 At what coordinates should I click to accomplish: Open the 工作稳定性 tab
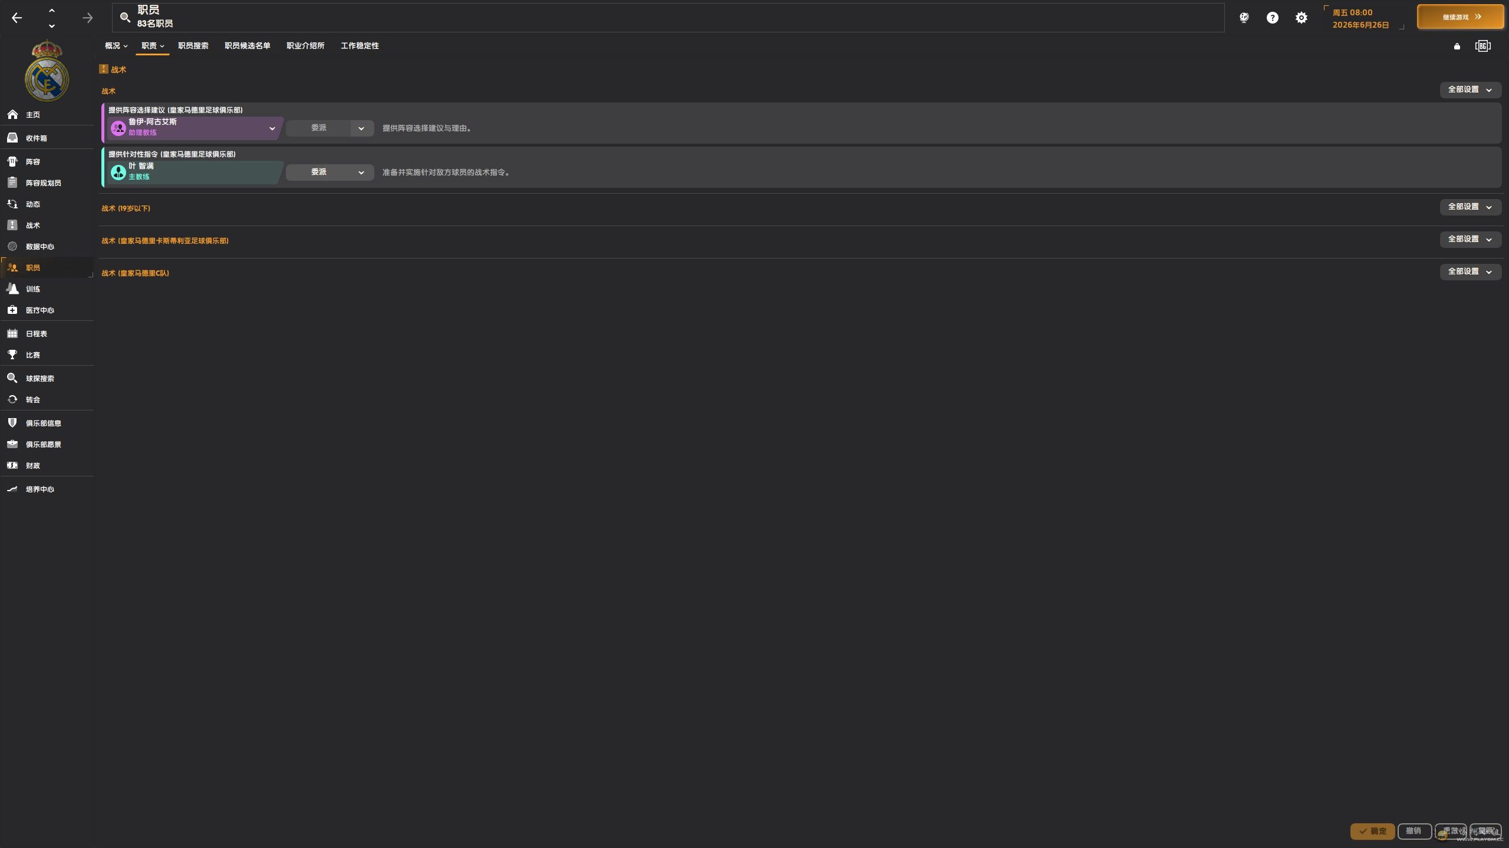click(x=360, y=46)
